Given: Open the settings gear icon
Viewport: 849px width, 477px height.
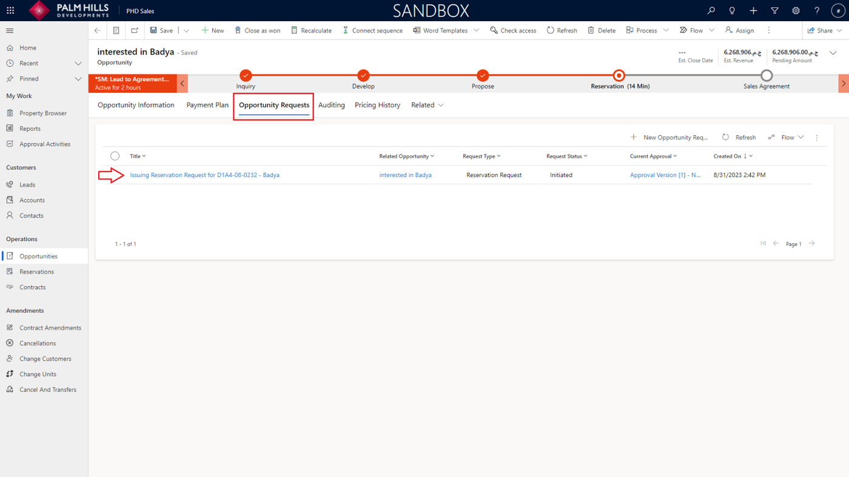Looking at the screenshot, I should (796, 10).
